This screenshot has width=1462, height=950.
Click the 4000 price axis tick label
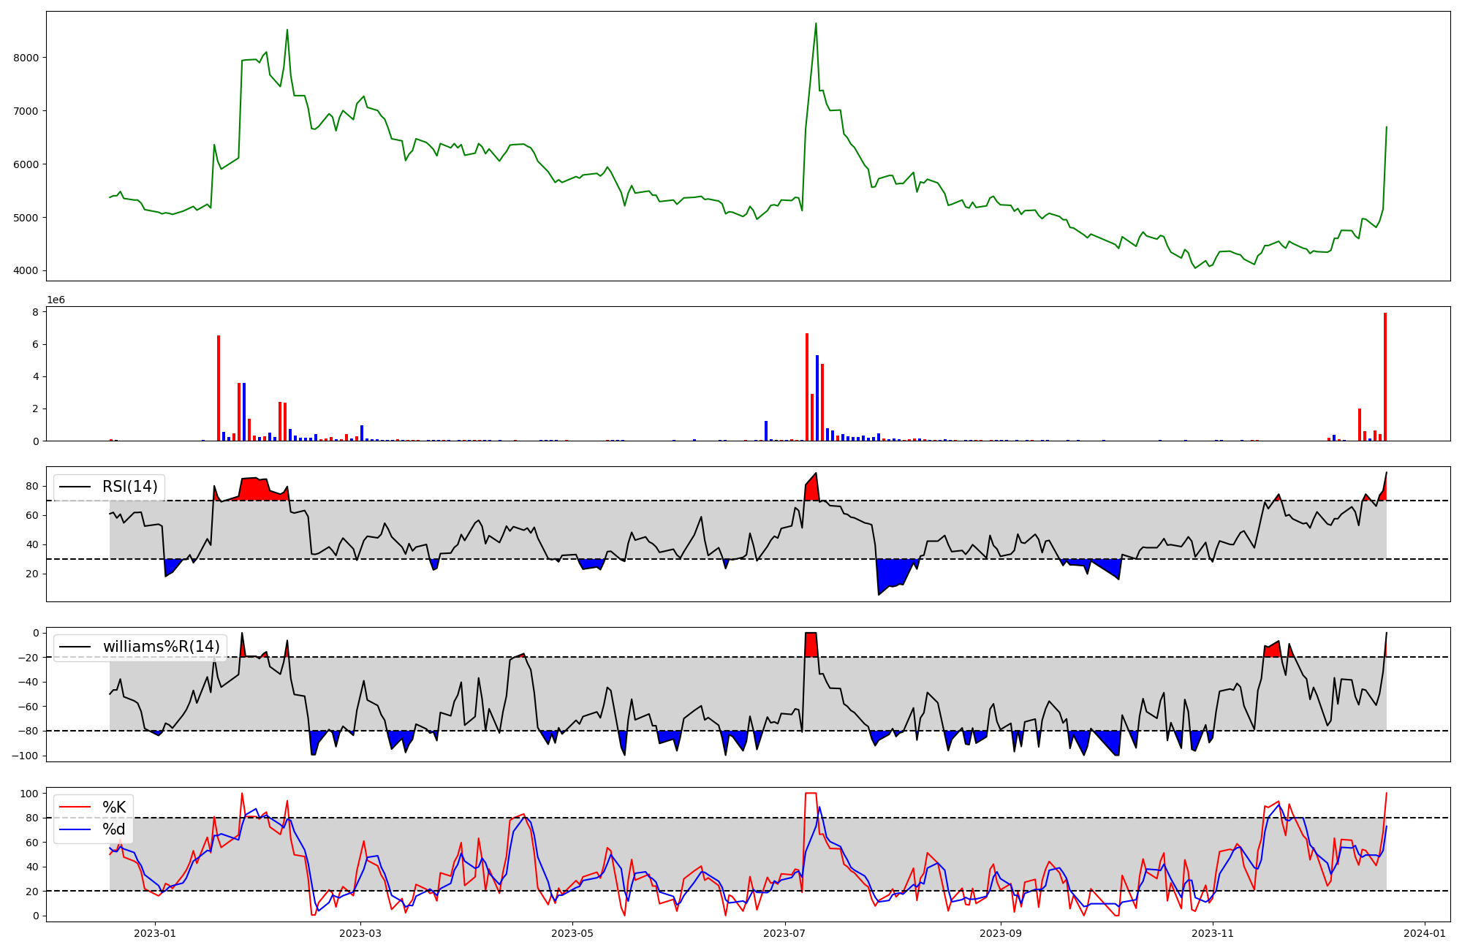(26, 271)
